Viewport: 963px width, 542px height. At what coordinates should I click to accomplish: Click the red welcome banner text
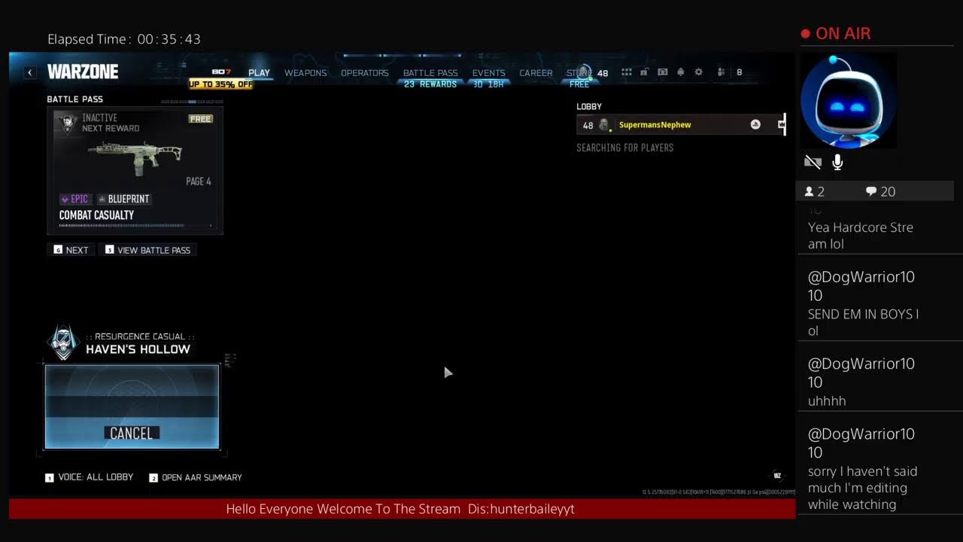pyautogui.click(x=400, y=509)
